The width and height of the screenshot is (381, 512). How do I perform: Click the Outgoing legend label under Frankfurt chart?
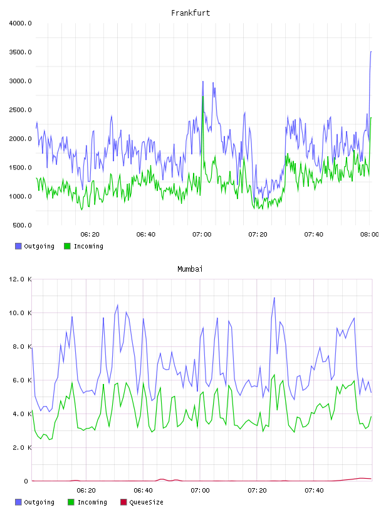tap(39, 246)
